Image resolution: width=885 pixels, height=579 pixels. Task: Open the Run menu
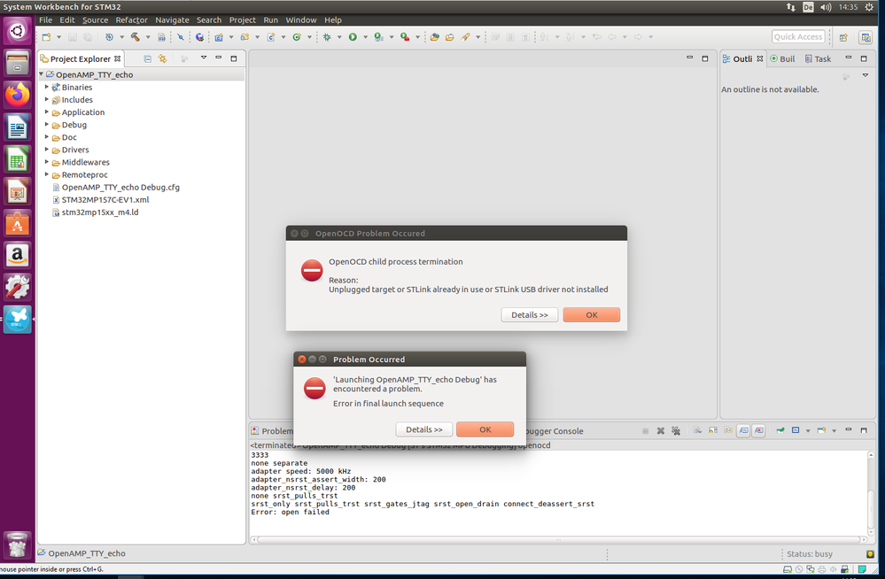(270, 19)
